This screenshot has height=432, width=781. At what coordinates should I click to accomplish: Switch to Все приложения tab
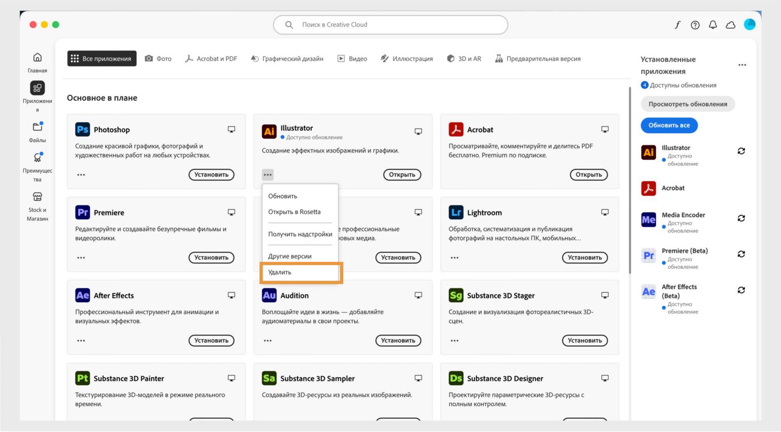[x=102, y=59]
